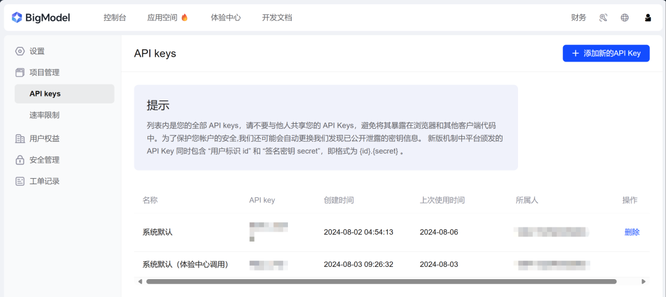Viewport: 666px width, 297px height.
Task: Click the table scrollbar left arrow
Action: pos(141,282)
